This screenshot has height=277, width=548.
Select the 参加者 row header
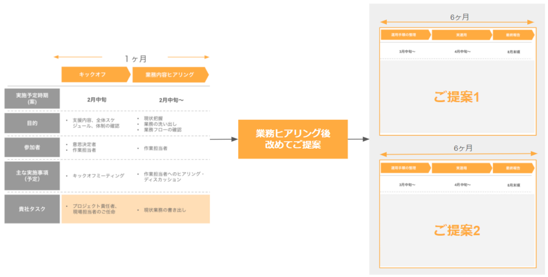click(32, 148)
